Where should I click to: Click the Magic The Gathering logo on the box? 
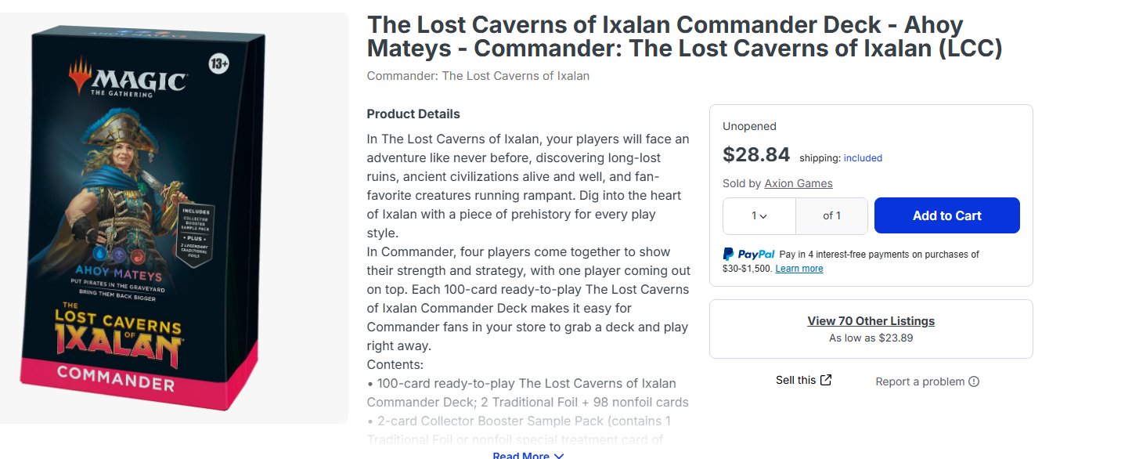129,81
